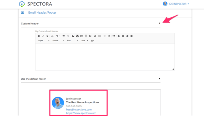Click the Spectora house logo
Viewport: 204px width, 116px height.
pyautogui.click(x=22, y=4)
